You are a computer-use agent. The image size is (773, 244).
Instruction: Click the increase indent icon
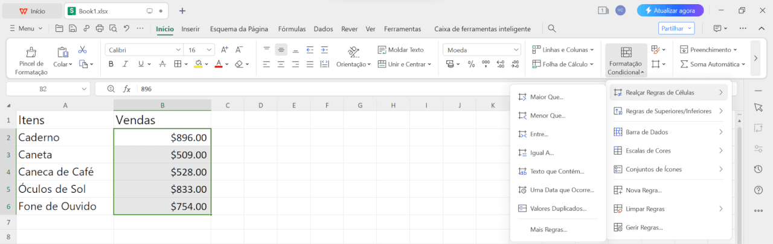(x=324, y=49)
